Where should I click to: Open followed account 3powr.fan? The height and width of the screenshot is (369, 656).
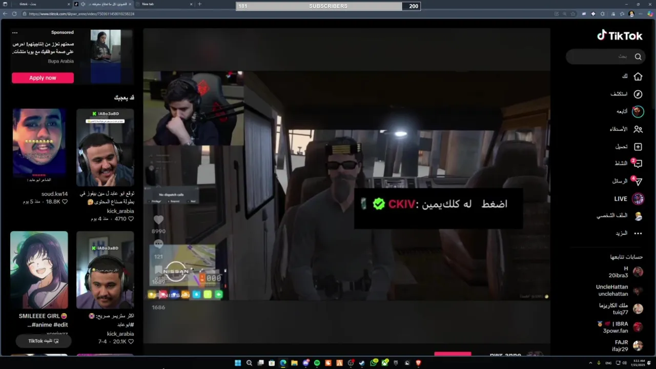620,327
